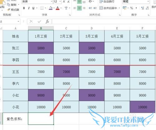Select purple cell 5000 under 1月工资

(x=41, y=48)
